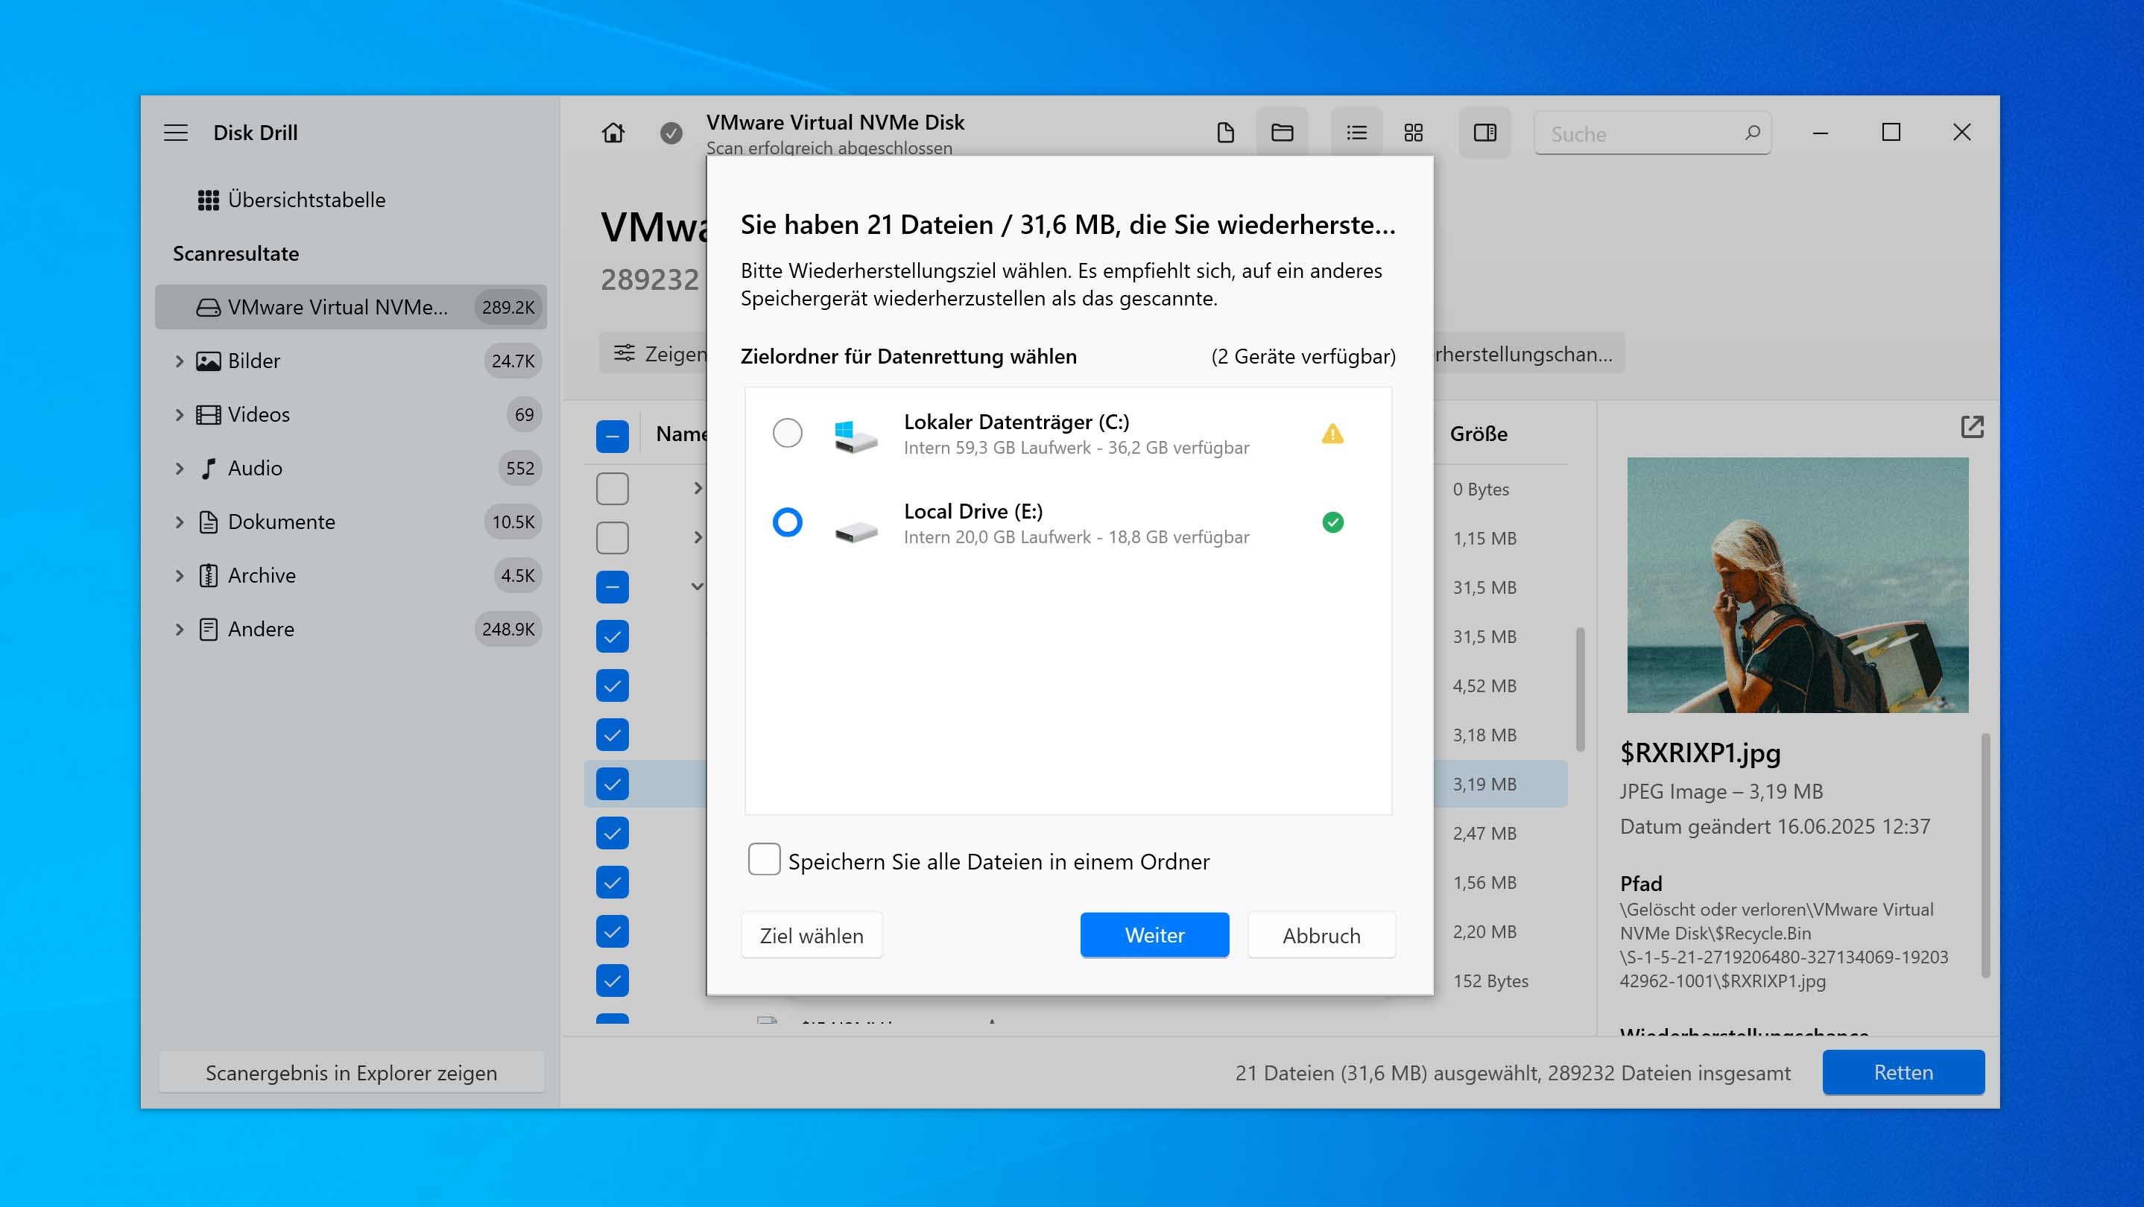Click the scan completed checkmark icon
Screen dimensions: 2144x1207
point(671,133)
